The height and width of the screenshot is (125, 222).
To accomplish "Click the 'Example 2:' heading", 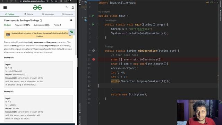I will click(x=9, y=92).
